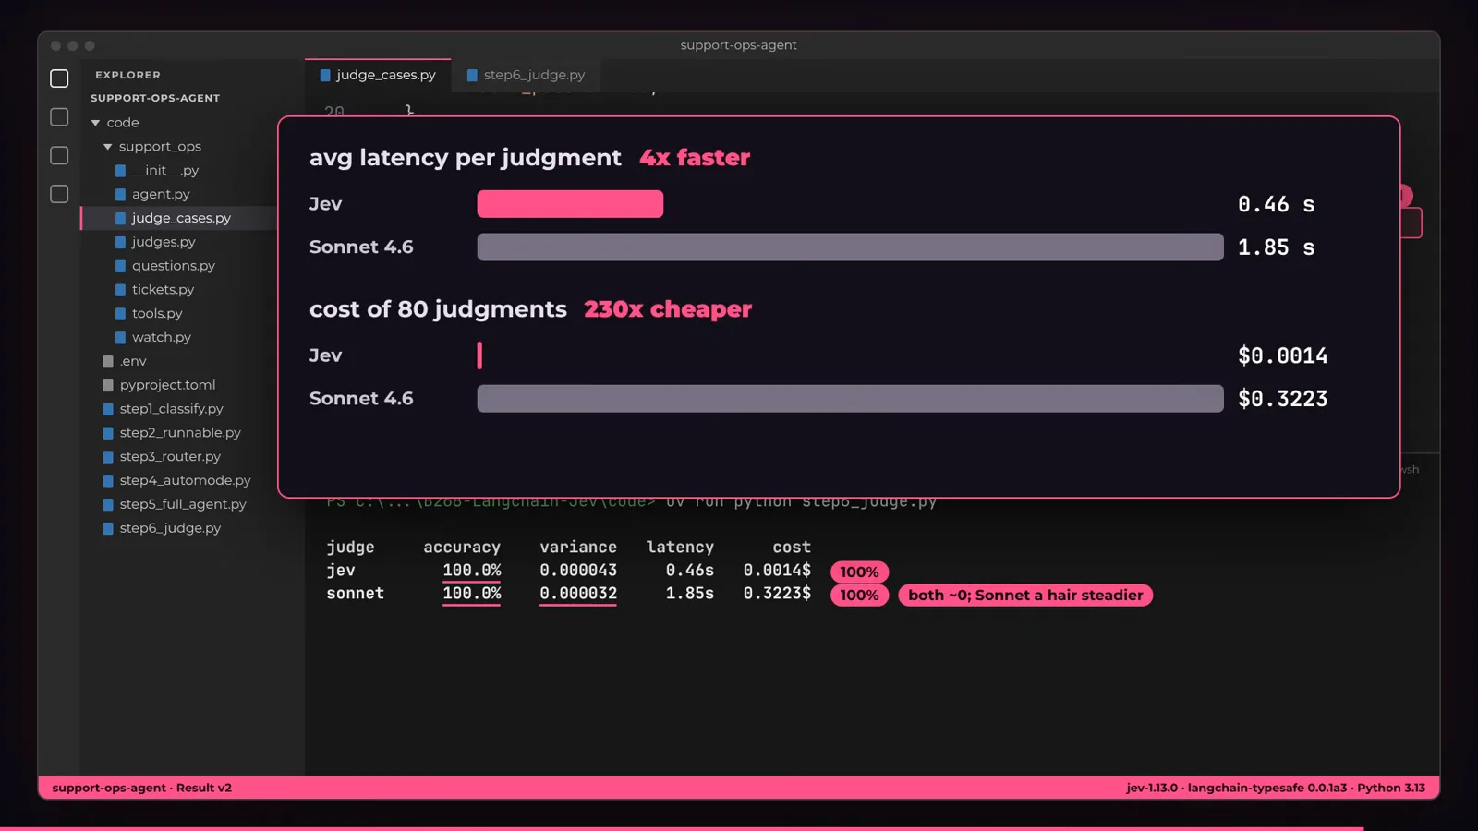Click the '1.85 s' latency value
The image size is (1478, 831).
pyautogui.click(x=1276, y=247)
